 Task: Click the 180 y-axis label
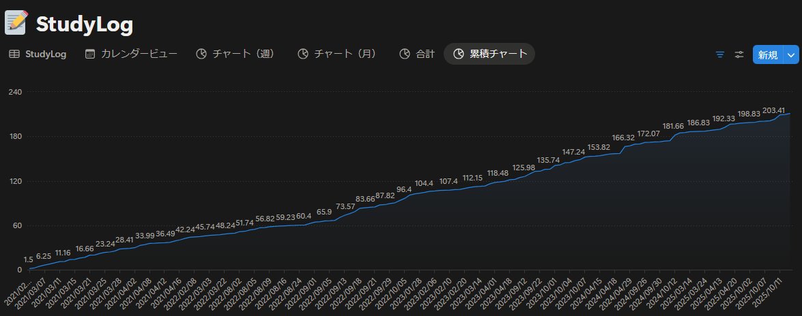coord(14,137)
